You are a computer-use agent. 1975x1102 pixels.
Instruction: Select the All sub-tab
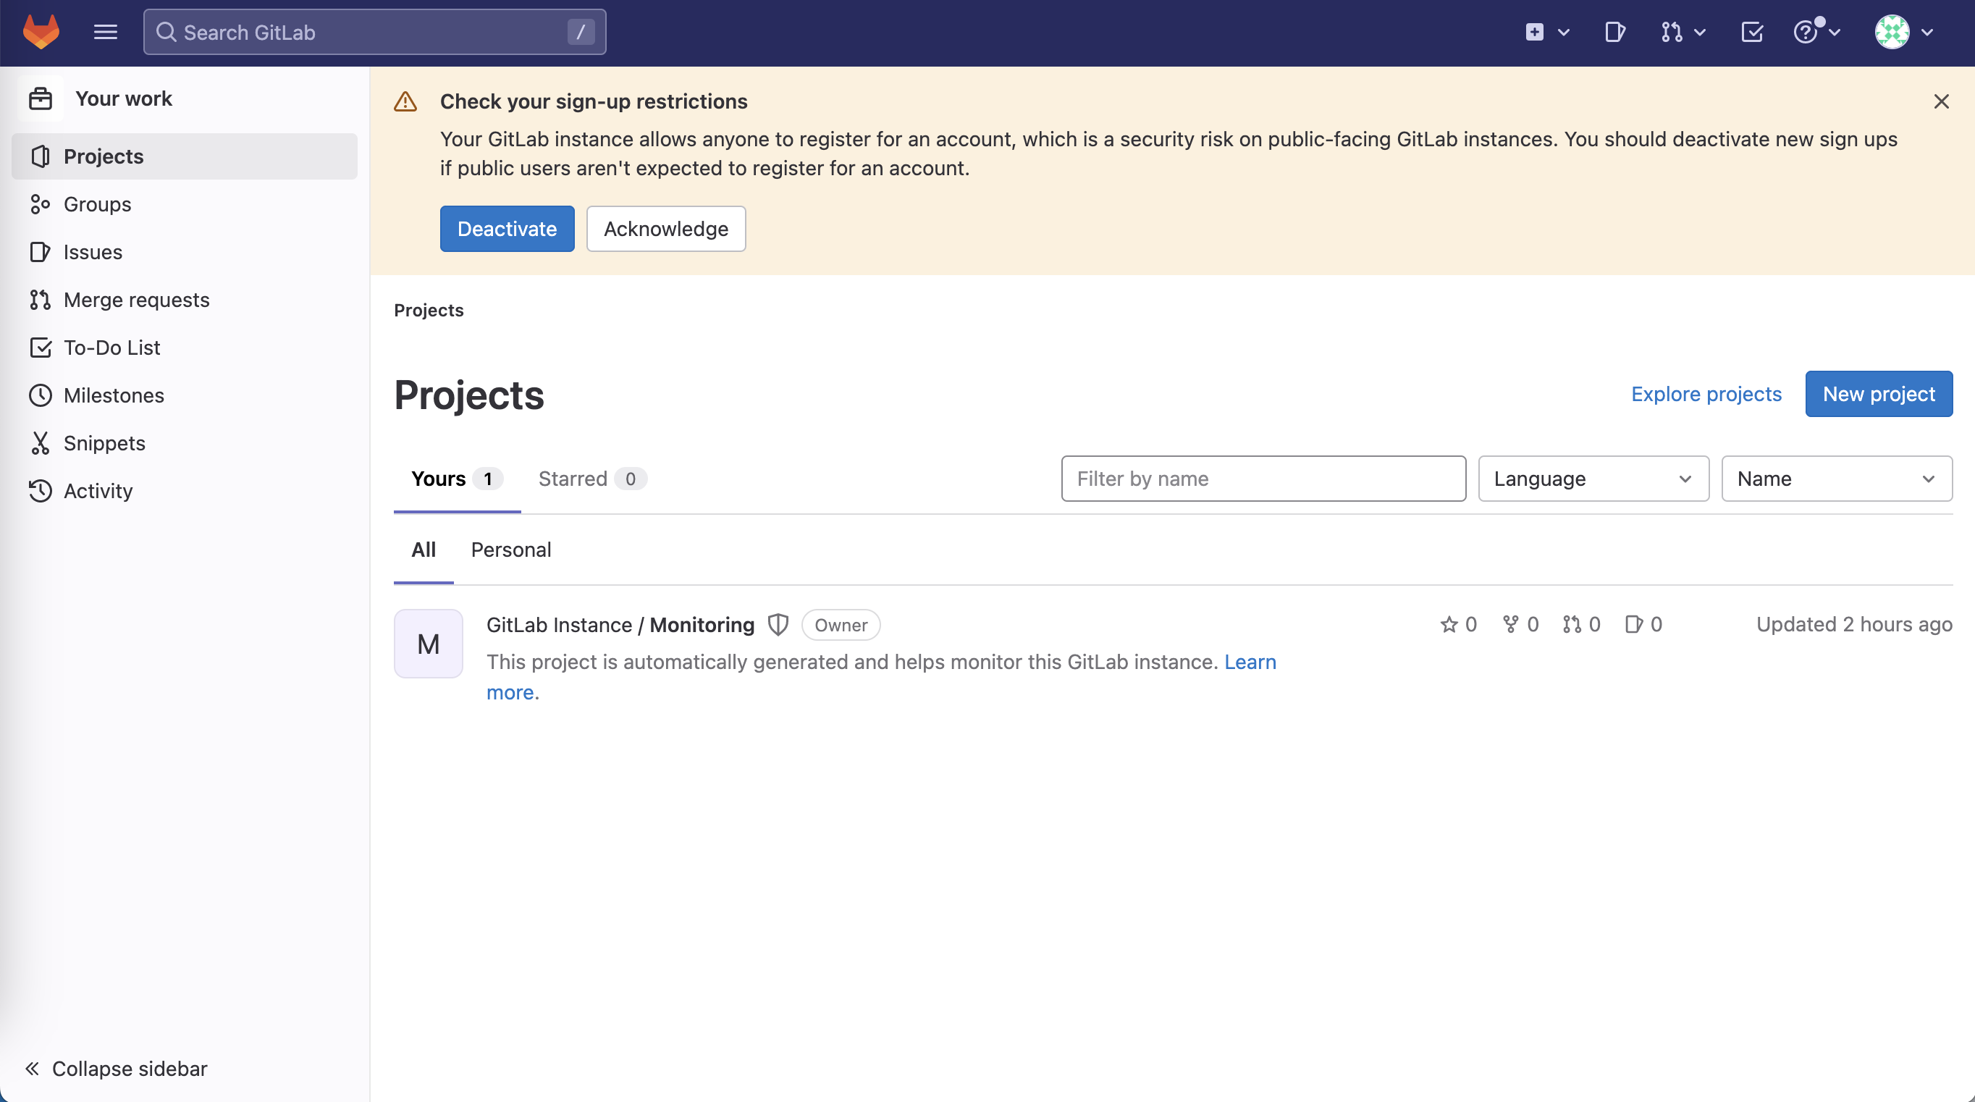[424, 550]
